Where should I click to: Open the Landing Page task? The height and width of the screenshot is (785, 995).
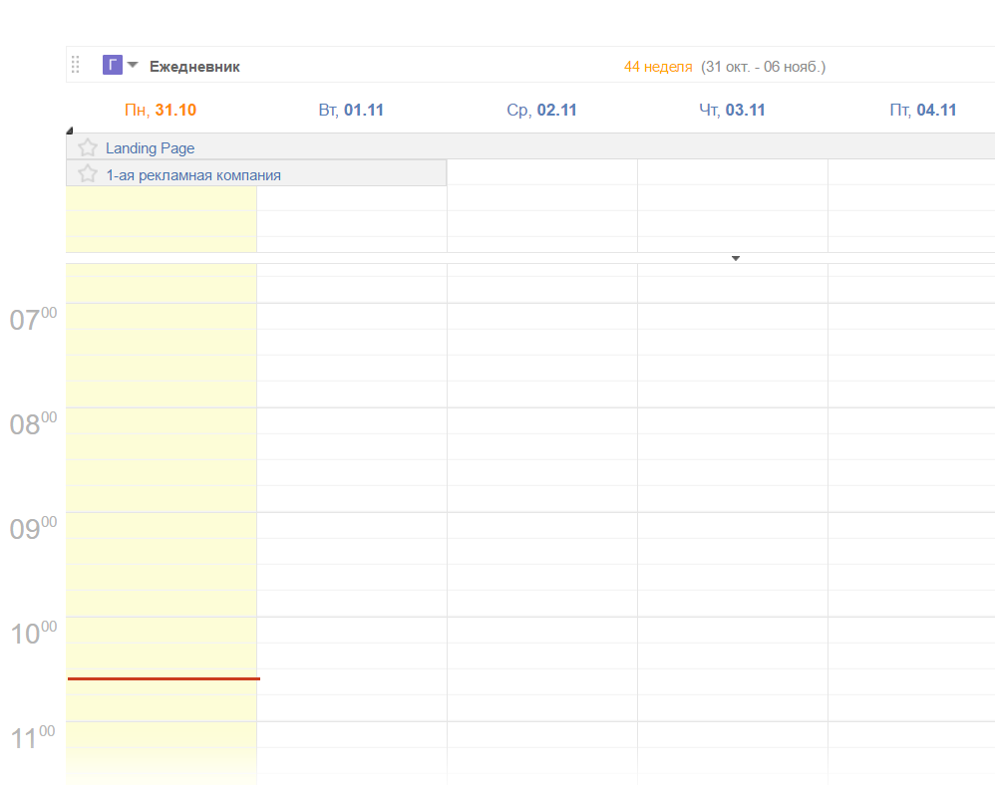[x=151, y=148]
